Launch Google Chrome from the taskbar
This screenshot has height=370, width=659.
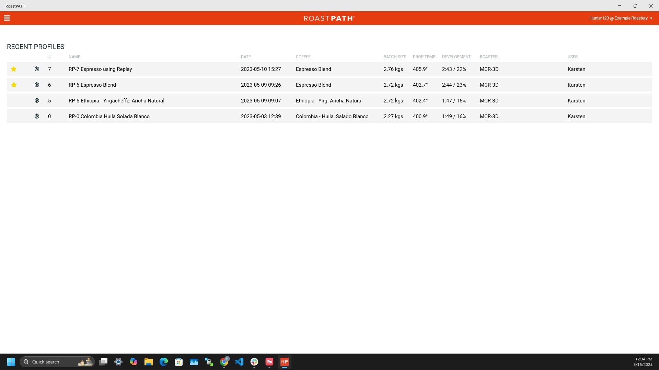click(224, 362)
